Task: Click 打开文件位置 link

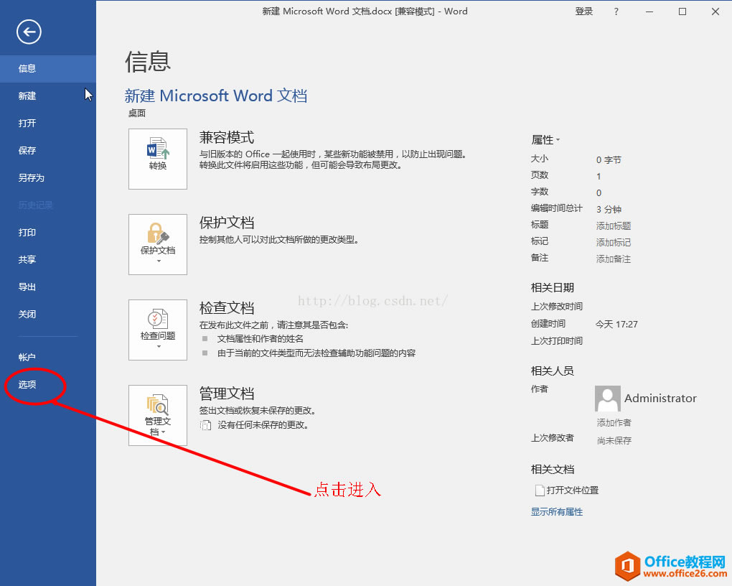Action: click(567, 490)
